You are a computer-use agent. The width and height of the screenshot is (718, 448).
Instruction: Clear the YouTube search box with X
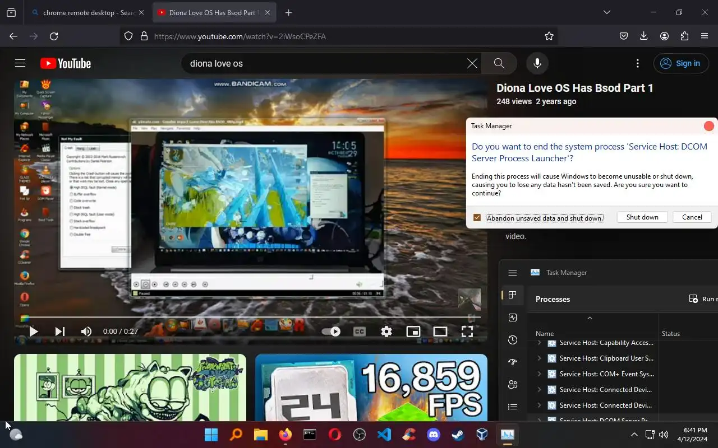(472, 63)
